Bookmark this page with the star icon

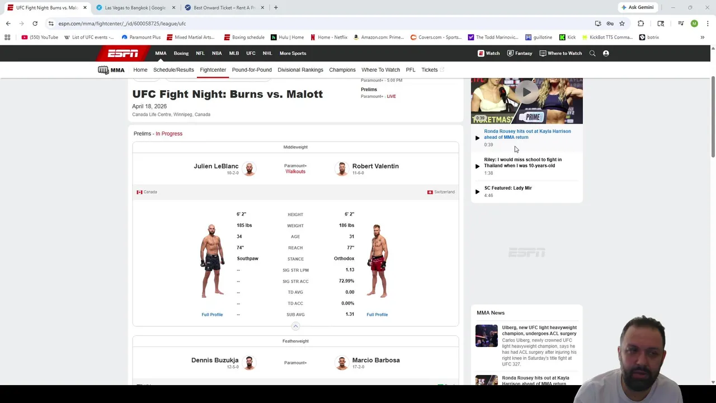click(621, 24)
